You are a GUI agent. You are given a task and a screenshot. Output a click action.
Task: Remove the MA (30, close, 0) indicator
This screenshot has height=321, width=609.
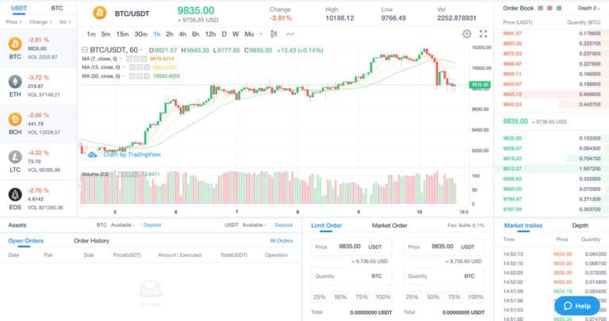click(147, 76)
